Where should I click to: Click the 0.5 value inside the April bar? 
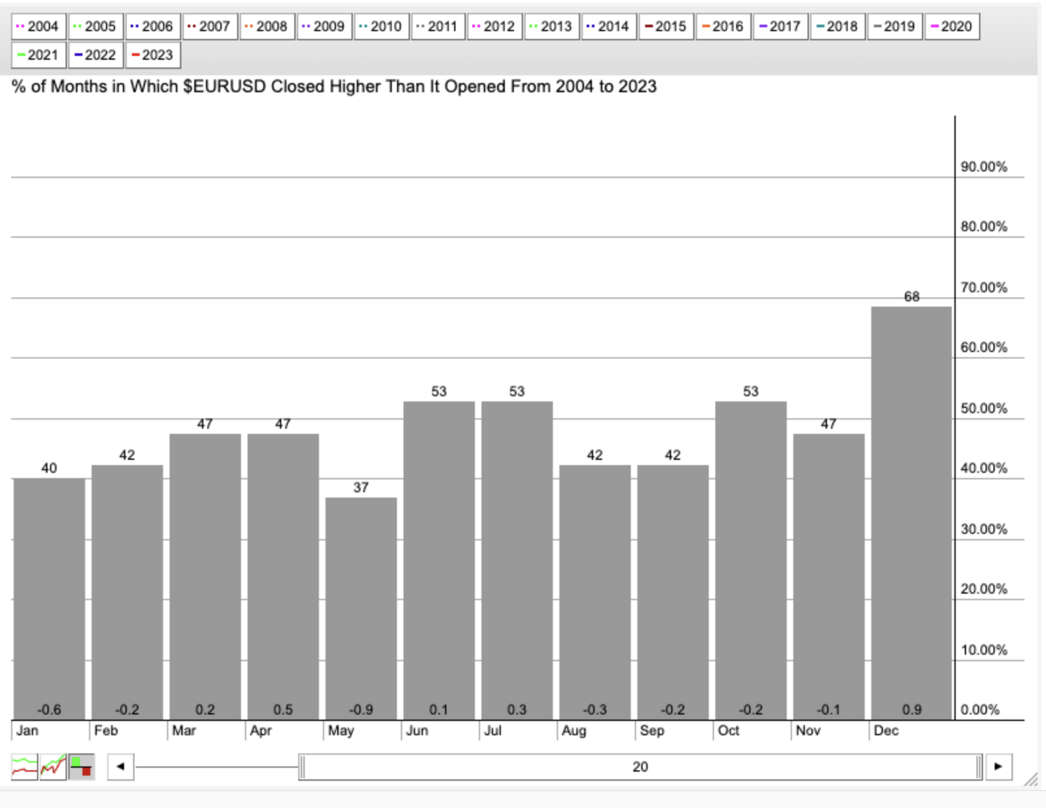point(283,710)
